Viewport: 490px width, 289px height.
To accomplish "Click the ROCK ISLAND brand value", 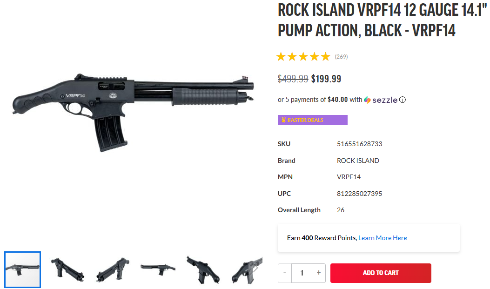I will click(x=358, y=161).
